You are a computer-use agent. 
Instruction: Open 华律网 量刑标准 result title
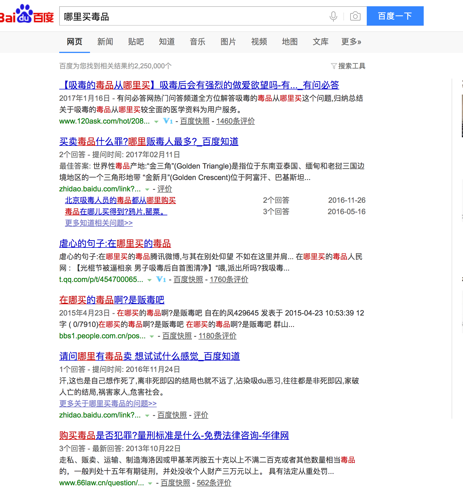174,435
